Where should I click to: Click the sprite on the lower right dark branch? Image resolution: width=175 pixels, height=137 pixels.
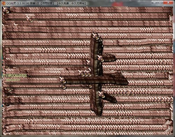tap(102, 95)
